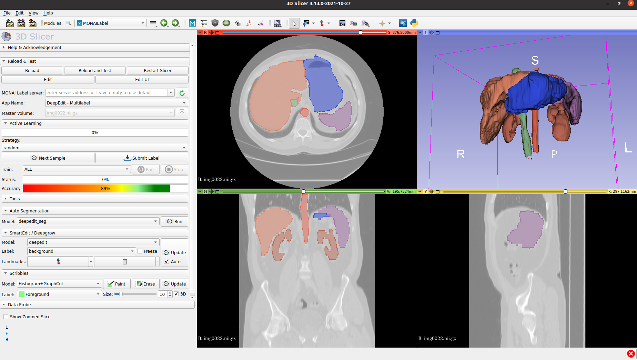Screen dimensions: 637x360
Task: Click the red error indicator in status bar
Action: tap(631, 353)
